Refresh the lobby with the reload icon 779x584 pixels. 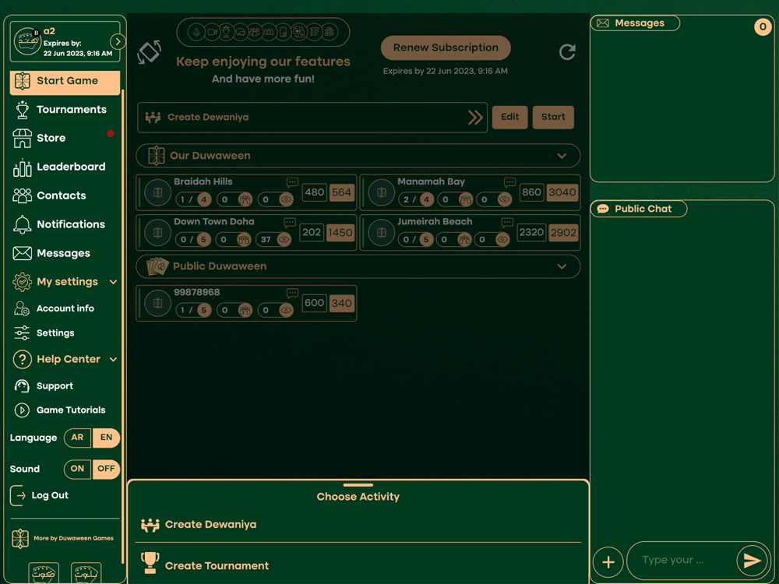[x=567, y=51]
